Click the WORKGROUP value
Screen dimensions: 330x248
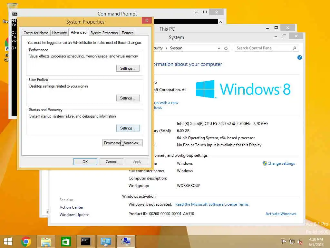[x=189, y=186]
